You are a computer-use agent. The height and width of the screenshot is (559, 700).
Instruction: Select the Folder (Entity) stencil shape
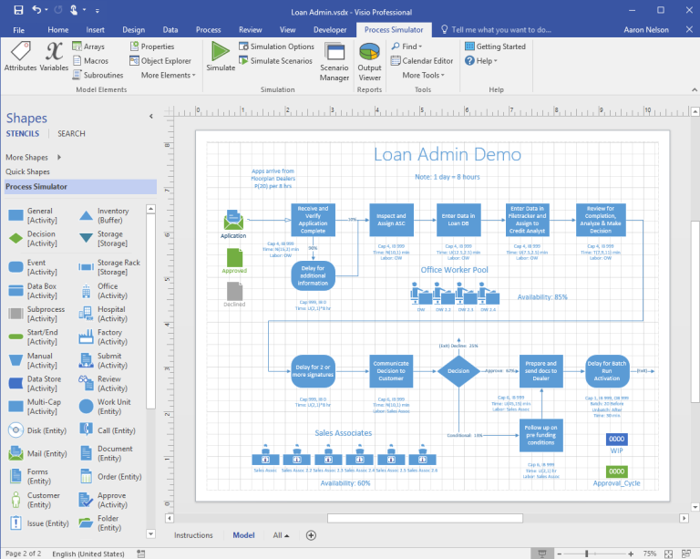99,523
